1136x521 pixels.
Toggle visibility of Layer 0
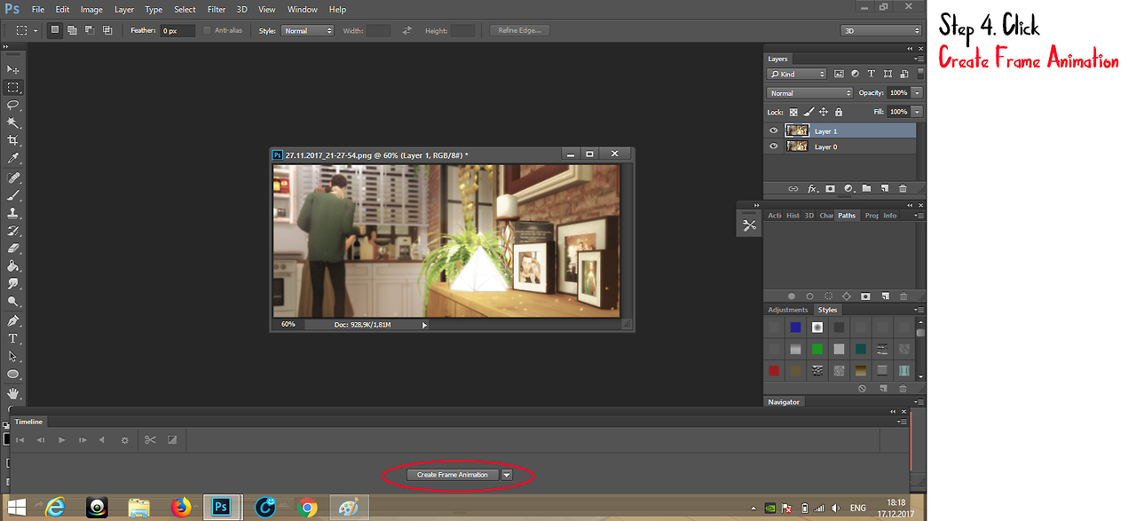pos(773,146)
